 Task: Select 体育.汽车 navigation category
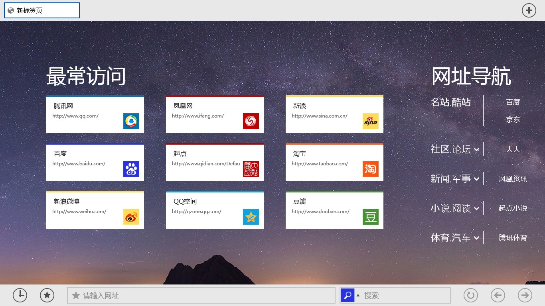point(451,238)
